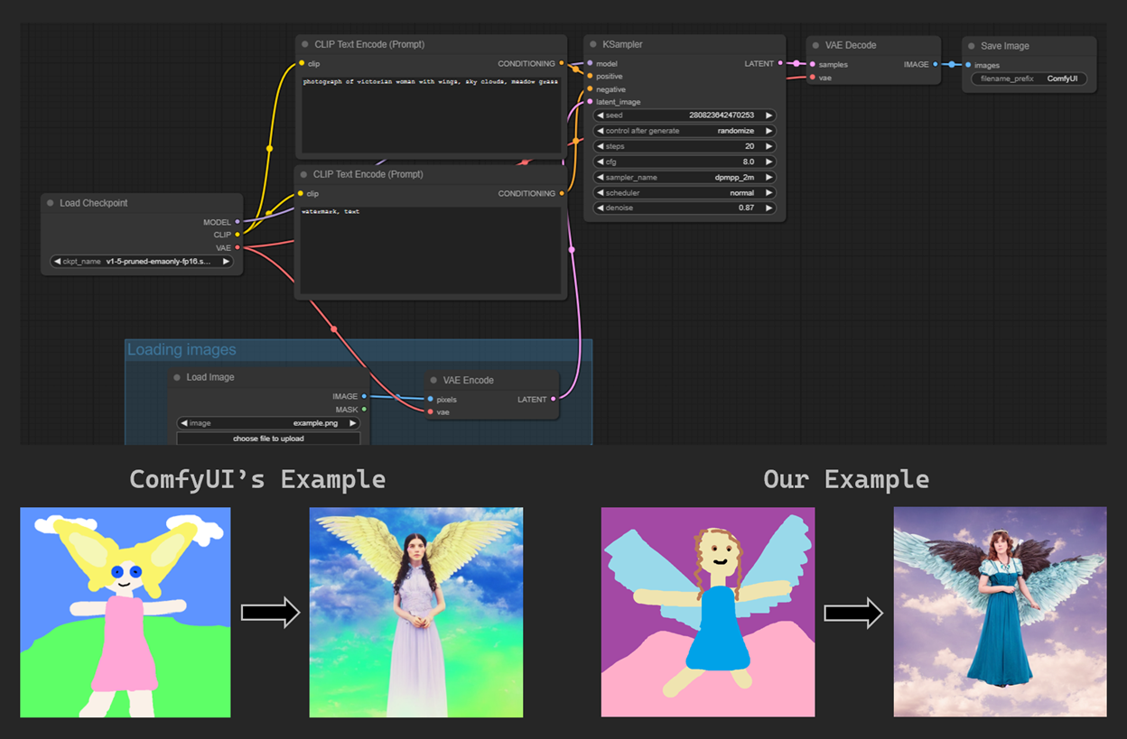Collapse the VAE Encode node title dot
Viewport: 1127px width, 739px height.
pos(434,380)
